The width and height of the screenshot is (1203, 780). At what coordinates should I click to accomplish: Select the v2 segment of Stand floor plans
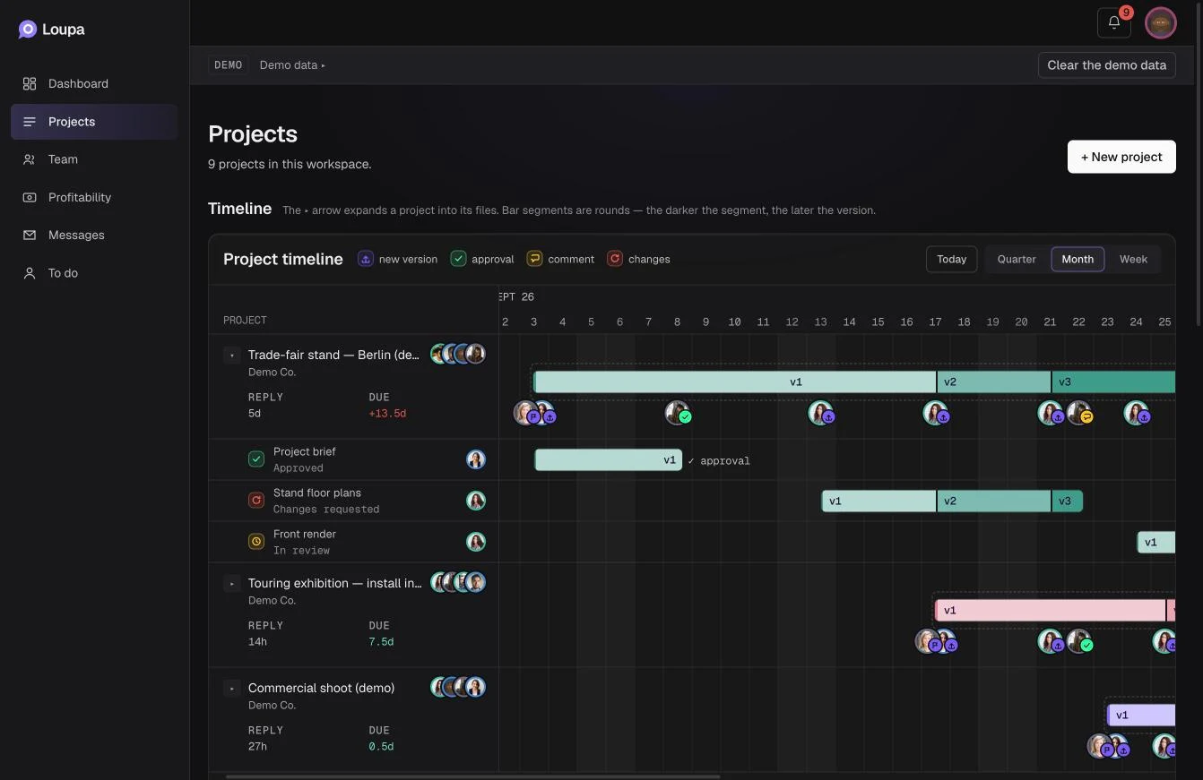coord(994,501)
